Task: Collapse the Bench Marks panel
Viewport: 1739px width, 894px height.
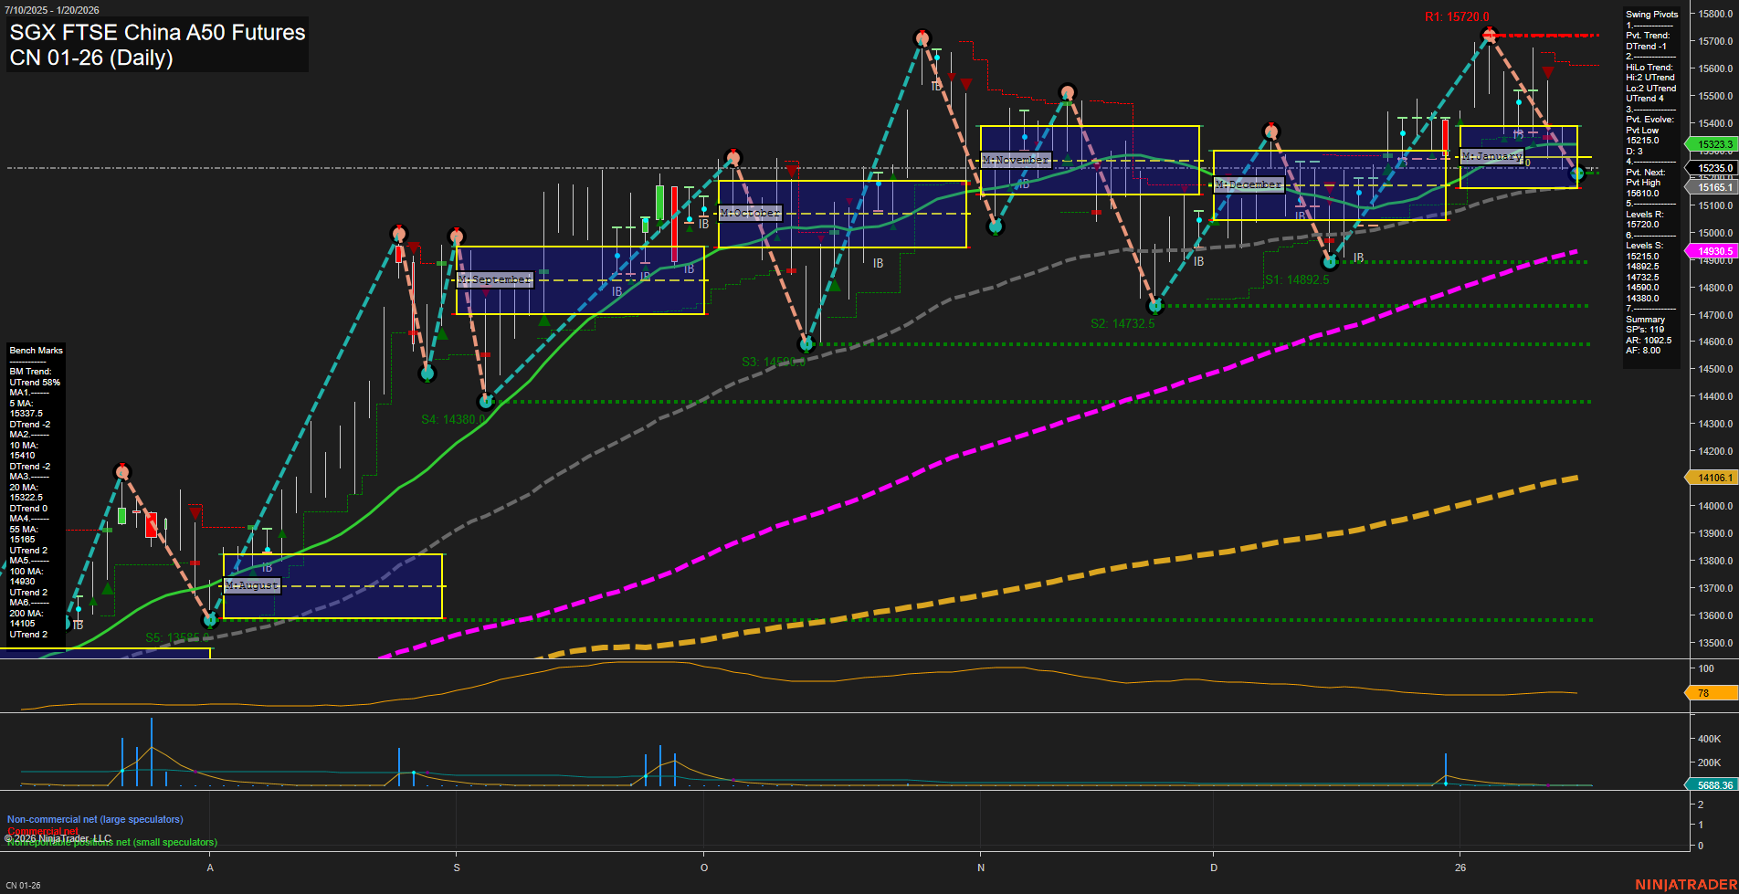Action: (x=36, y=350)
